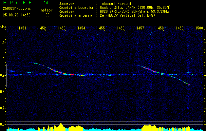Click the file name 2509201450.png
The height and width of the screenshot is (131, 206).
(17, 9)
